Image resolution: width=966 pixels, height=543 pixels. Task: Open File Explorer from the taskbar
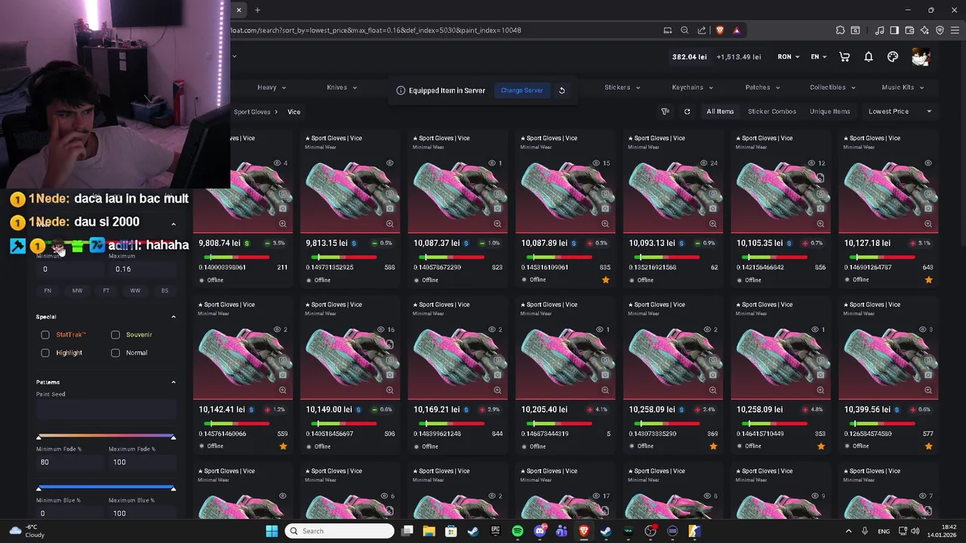tap(429, 531)
